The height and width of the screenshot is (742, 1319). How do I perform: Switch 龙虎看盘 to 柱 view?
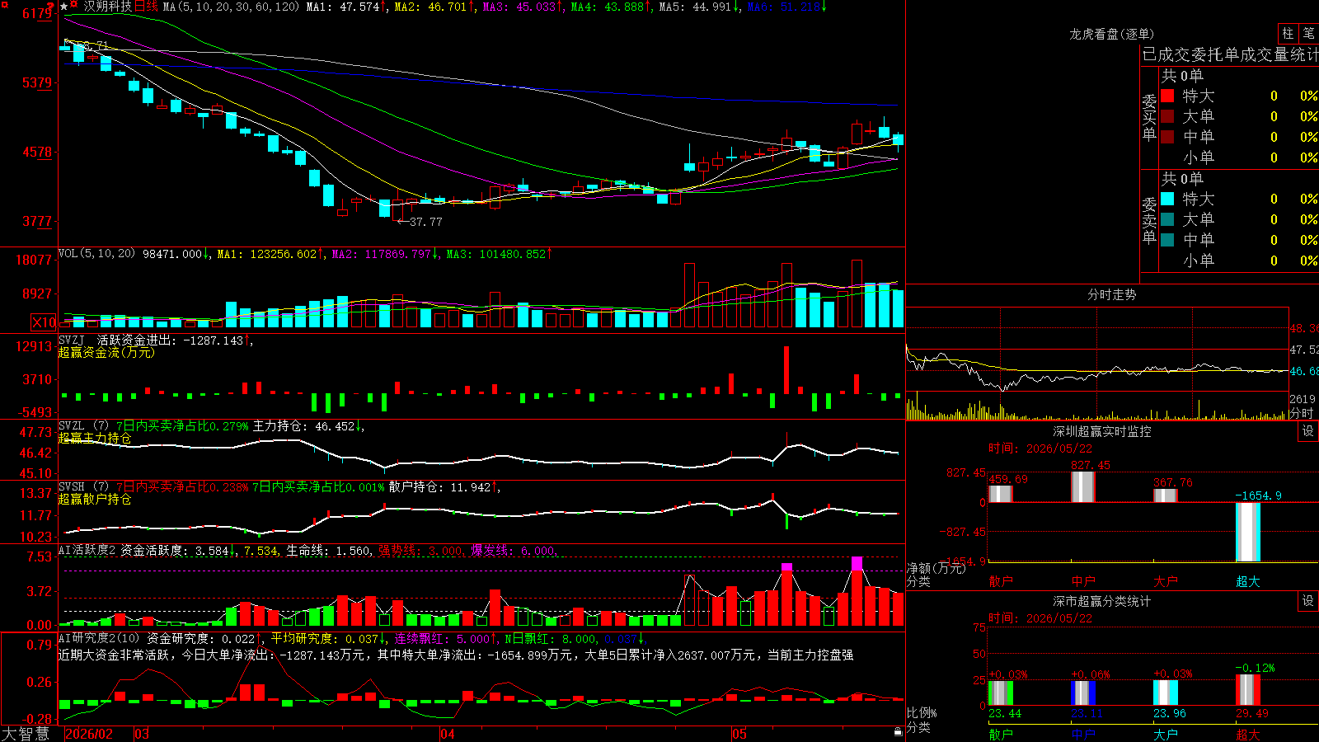[x=1288, y=33]
